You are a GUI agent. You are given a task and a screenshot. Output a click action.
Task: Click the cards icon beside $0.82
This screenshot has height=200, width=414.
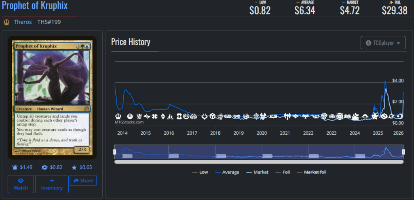pyautogui.click(x=45, y=167)
